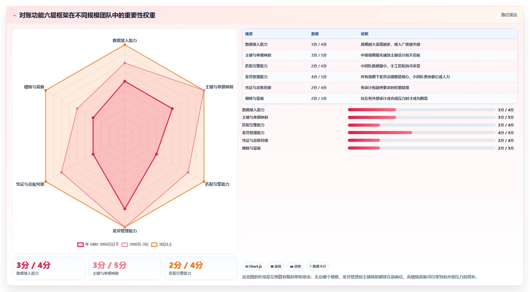Click the dark red data point on the 差异管理能力 axis
This screenshot has width=530, height=292.
coord(125,209)
